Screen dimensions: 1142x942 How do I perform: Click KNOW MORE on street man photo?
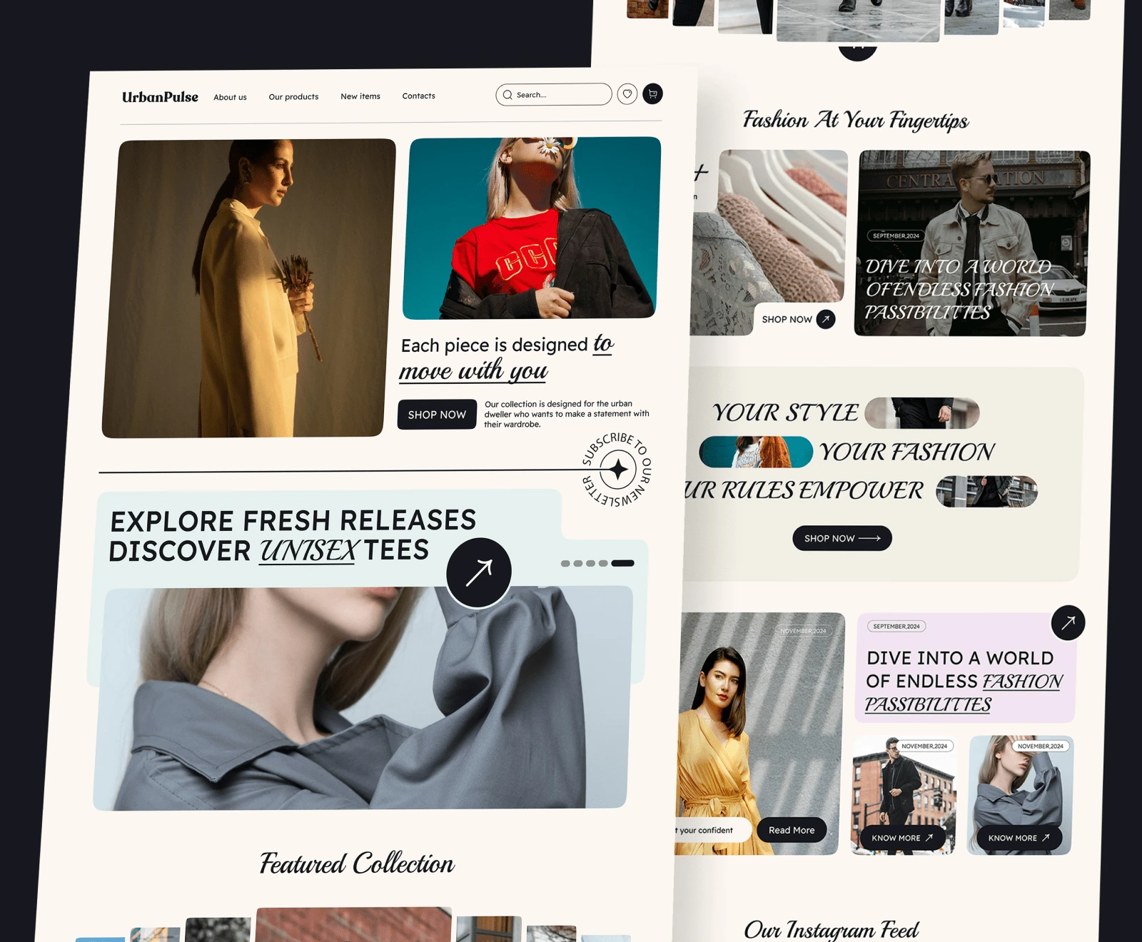point(902,838)
